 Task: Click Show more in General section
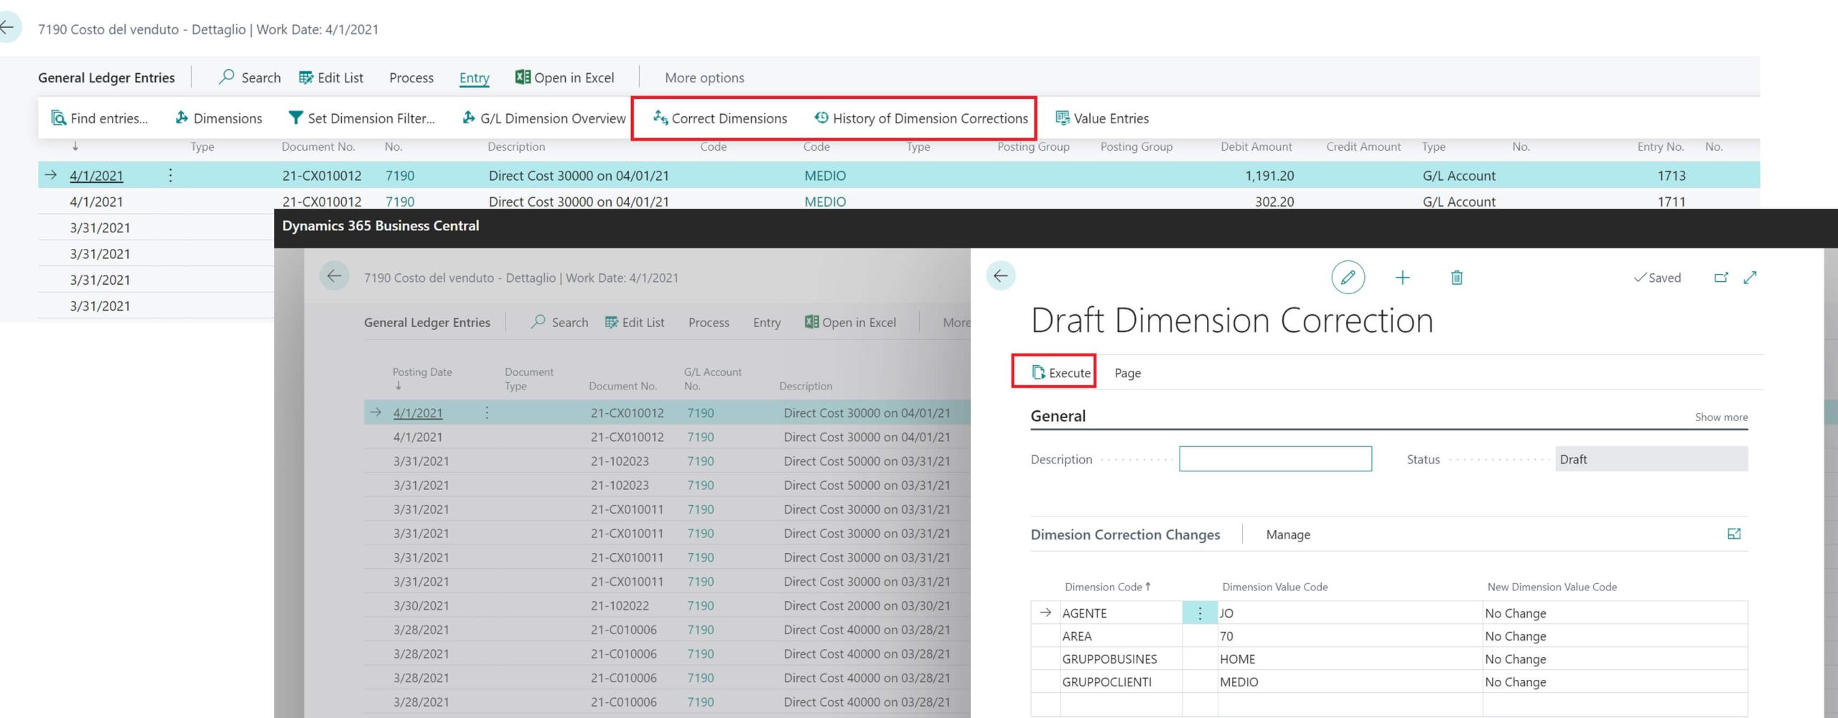(x=1721, y=417)
